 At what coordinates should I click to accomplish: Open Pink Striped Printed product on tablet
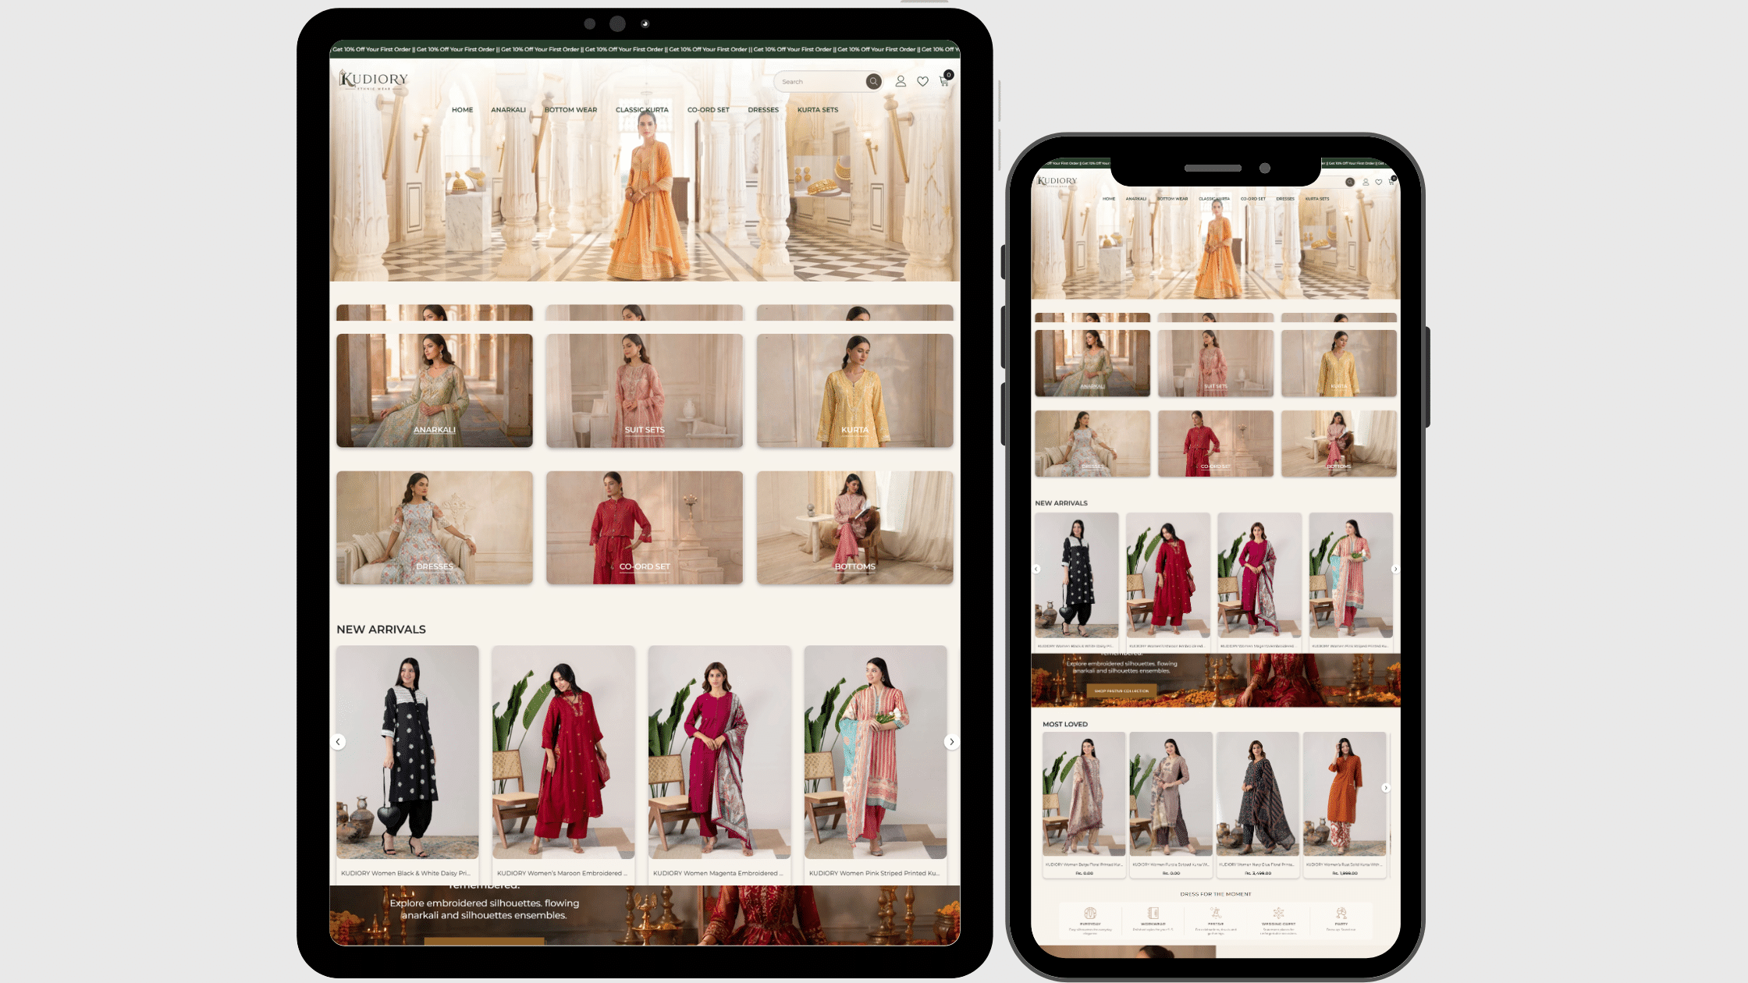pos(876,763)
